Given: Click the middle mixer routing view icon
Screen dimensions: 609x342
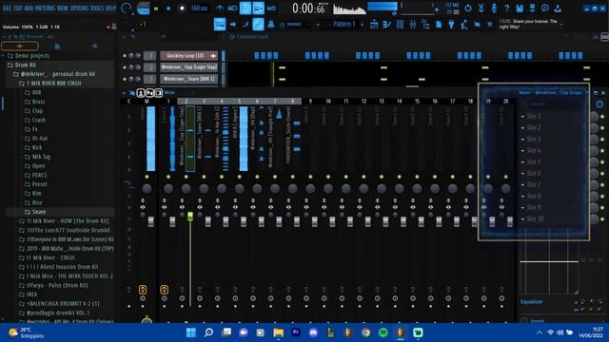Looking at the screenshot, I should (149, 93).
